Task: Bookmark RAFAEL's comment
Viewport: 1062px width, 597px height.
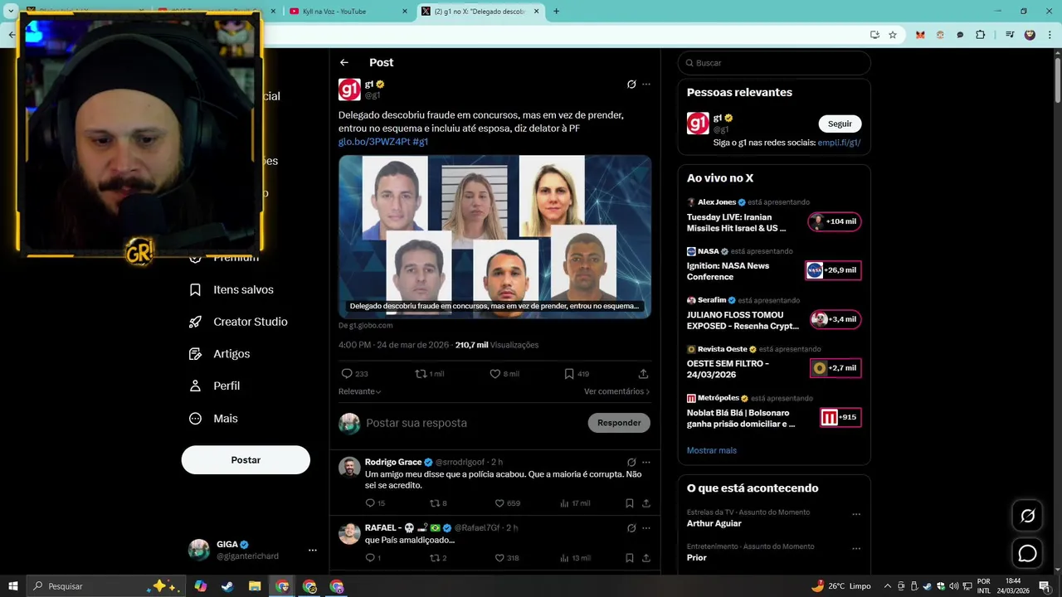Action: pos(630,558)
